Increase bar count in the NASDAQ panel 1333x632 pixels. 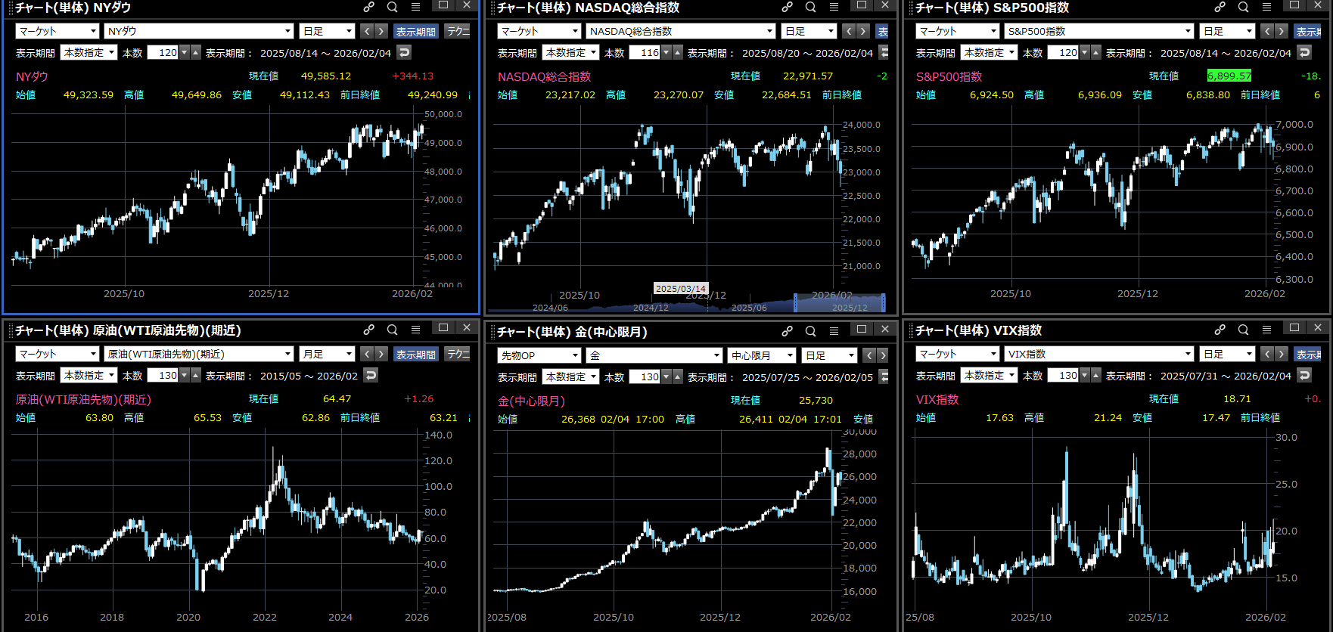pyautogui.click(x=678, y=52)
